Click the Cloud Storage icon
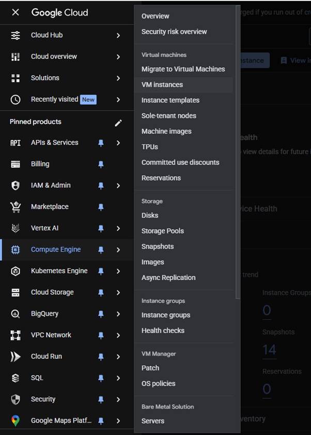 pyautogui.click(x=15, y=292)
